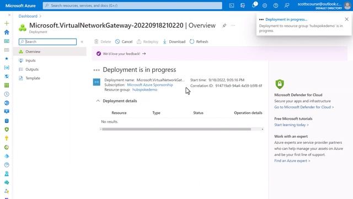Image resolution: width=353 pixels, height=199 pixels.
Task: Open the Help question mark icon
Action: point(276,6)
